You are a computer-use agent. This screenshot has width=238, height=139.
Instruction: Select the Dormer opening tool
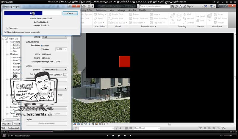[x=188, y=23]
